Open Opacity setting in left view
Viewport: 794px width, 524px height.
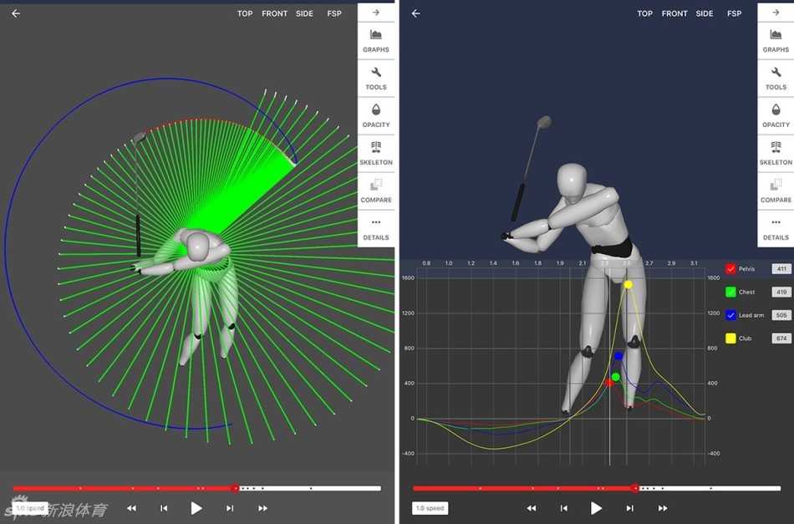pos(376,115)
